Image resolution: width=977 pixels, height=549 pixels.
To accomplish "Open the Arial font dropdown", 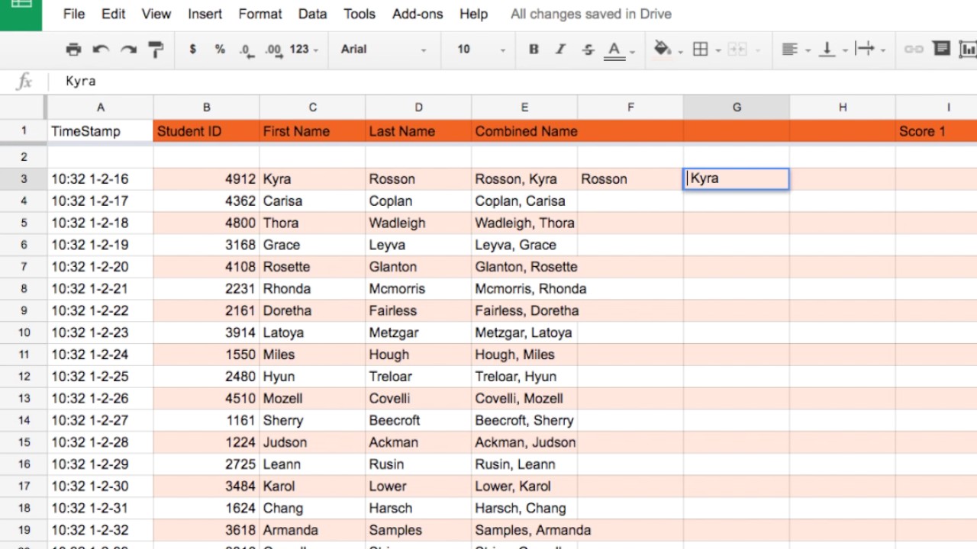I will 383,50.
